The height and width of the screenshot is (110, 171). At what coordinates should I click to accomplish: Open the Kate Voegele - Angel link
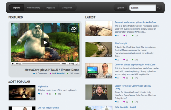tap(125, 107)
